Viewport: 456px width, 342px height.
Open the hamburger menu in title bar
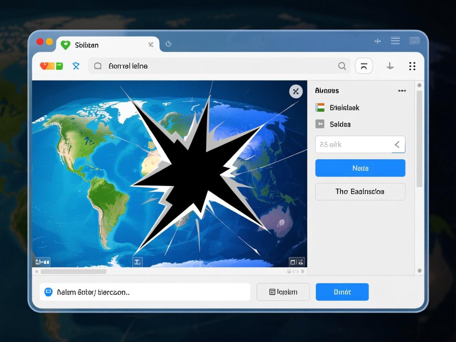click(x=395, y=41)
